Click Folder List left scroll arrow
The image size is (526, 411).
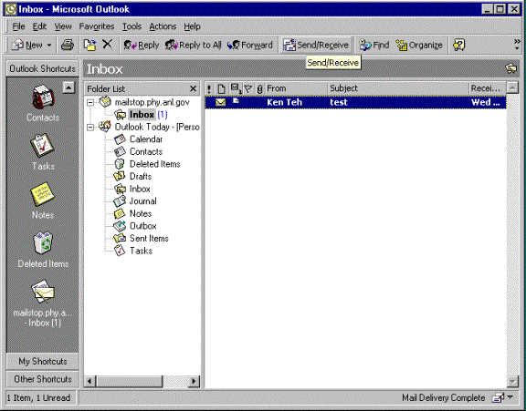[x=89, y=381]
